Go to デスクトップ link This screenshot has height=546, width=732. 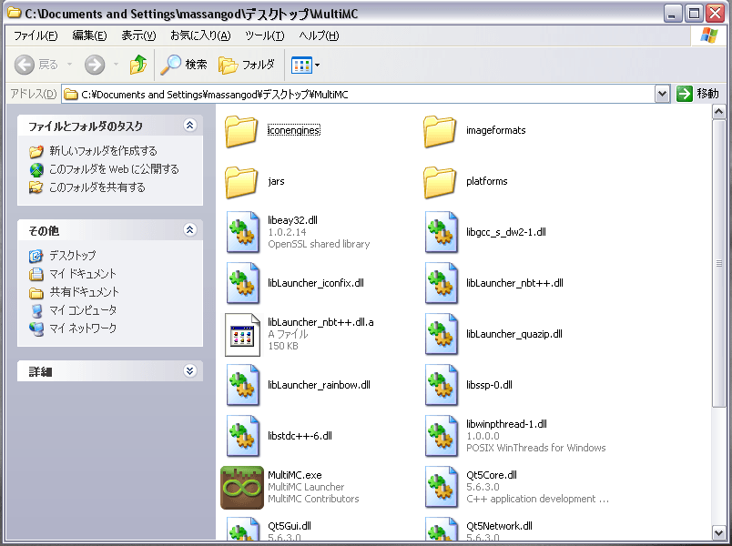[x=72, y=256]
